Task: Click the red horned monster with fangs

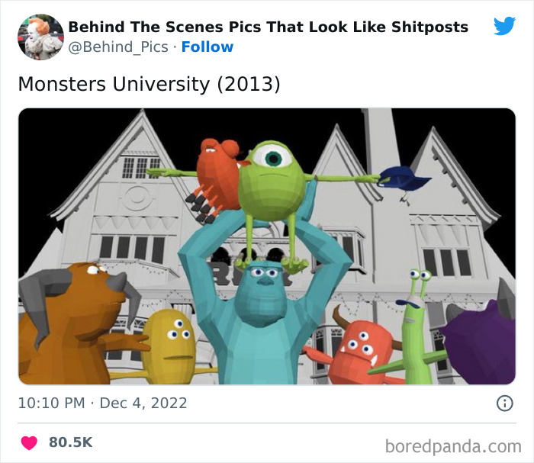Action: click(x=361, y=352)
